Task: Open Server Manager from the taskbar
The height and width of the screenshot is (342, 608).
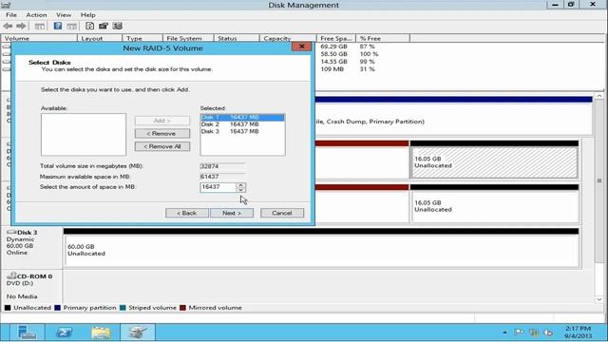Action: click(28, 332)
